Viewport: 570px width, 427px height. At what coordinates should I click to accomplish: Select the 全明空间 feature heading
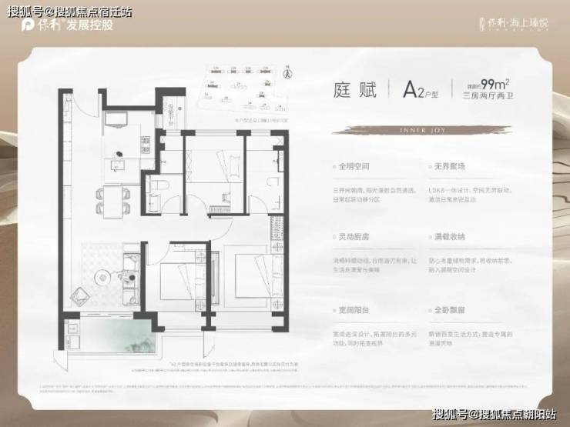pyautogui.click(x=354, y=166)
